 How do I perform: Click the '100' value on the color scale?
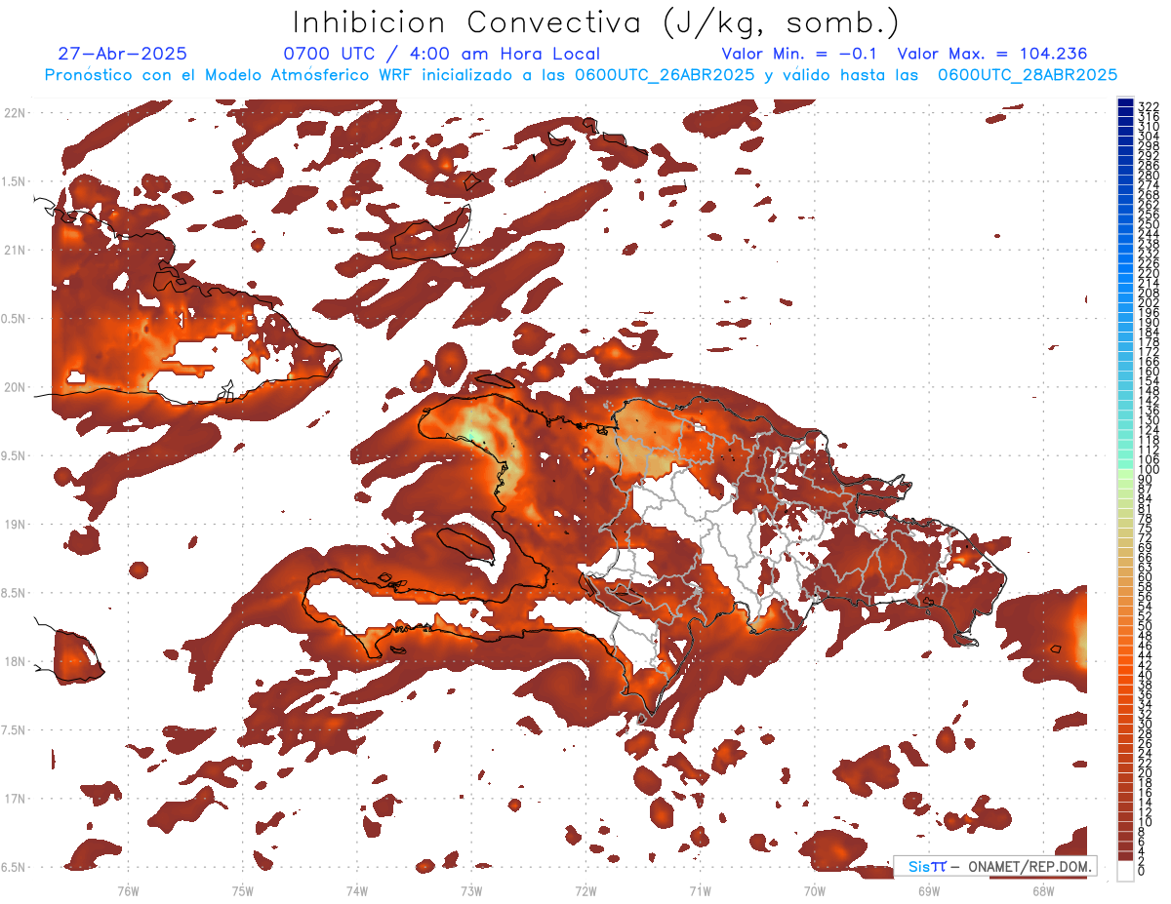click(1149, 471)
